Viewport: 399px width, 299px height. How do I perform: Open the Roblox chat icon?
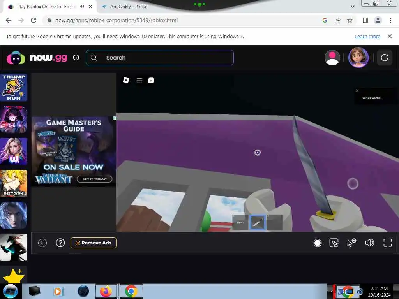click(x=151, y=80)
